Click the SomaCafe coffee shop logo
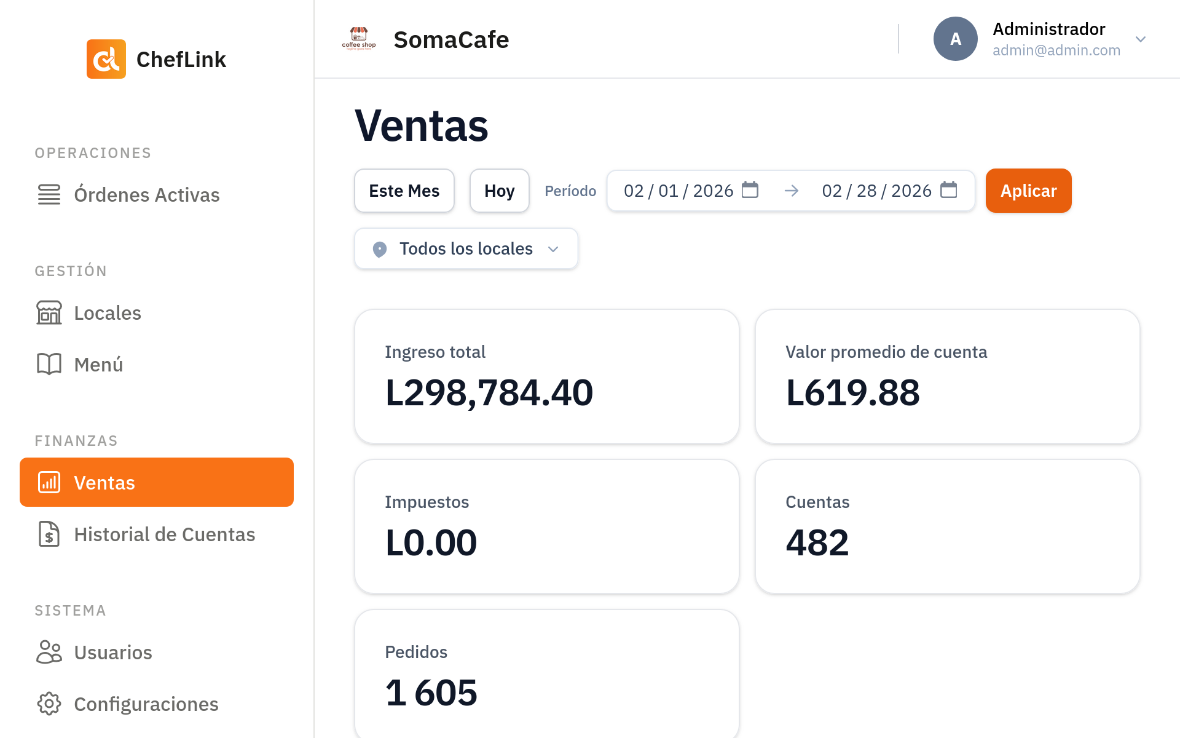Viewport: 1180px width, 738px height. (x=358, y=38)
